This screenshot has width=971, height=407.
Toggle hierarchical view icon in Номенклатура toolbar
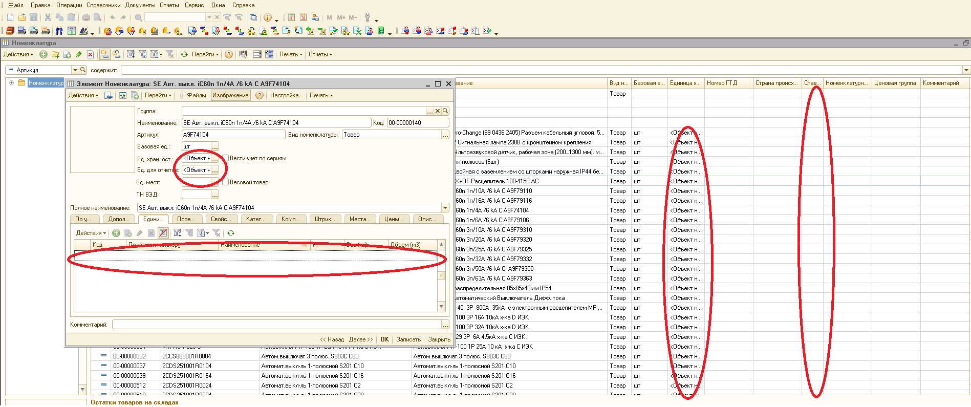tap(104, 54)
